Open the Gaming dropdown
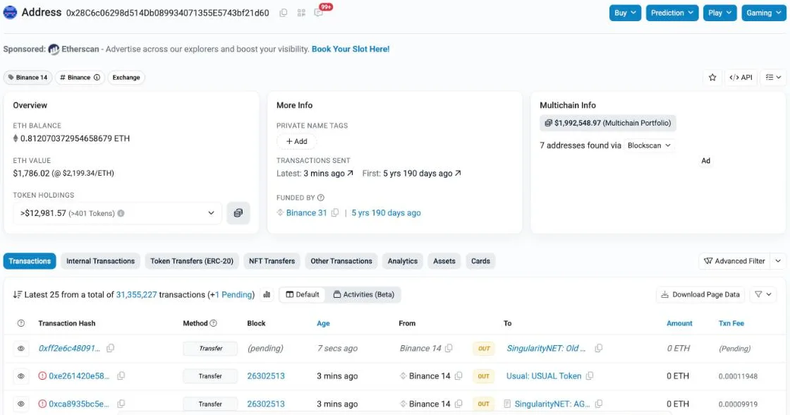The image size is (790, 415). click(763, 13)
